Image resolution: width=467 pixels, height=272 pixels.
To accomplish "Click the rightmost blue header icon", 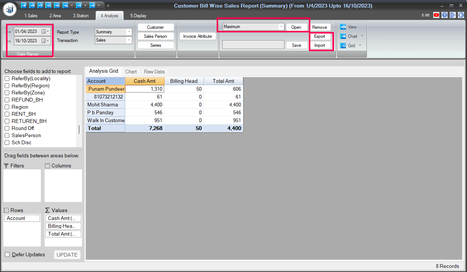I will [461, 15].
